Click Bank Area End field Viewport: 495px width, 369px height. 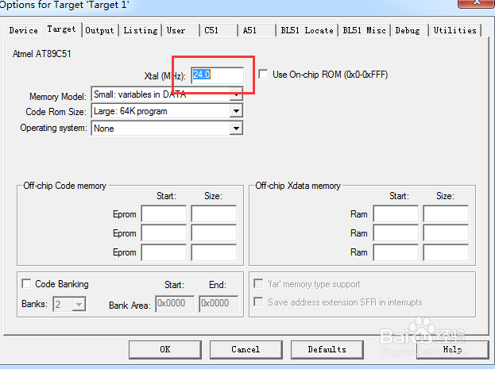coord(218,304)
